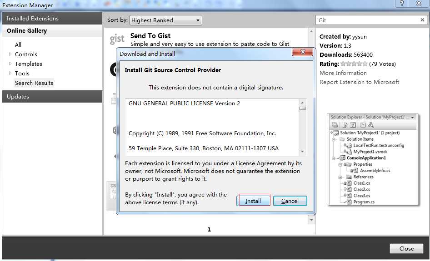Click the Send To Gist extension title
The image size is (430, 261).
pos(150,35)
